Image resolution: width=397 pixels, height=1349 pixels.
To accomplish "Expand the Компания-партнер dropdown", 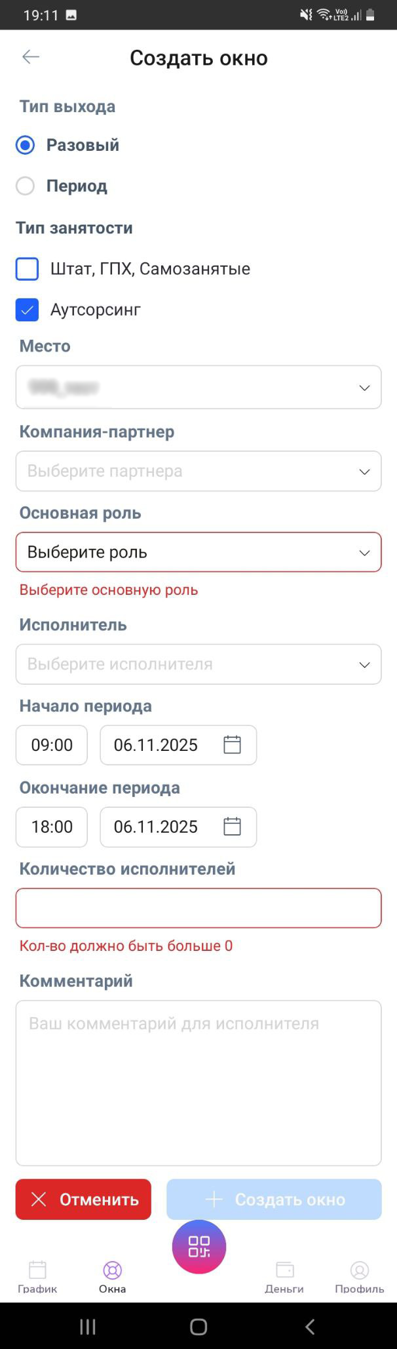I will (x=198, y=471).
